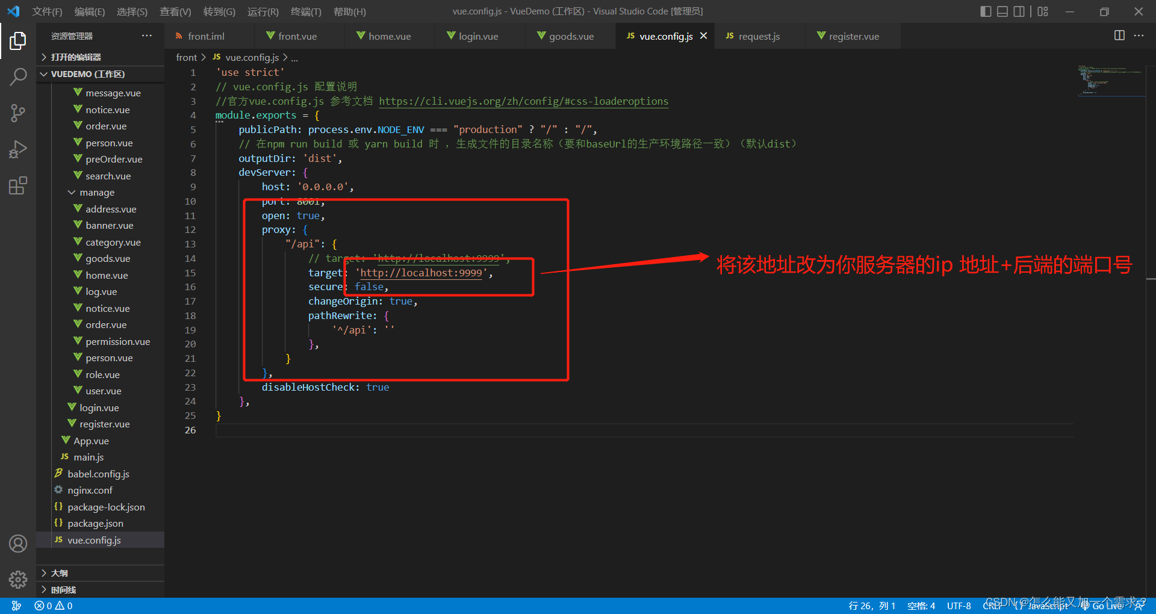Expand the 时间线 timeline section
The height and width of the screenshot is (614, 1156).
click(x=100, y=590)
